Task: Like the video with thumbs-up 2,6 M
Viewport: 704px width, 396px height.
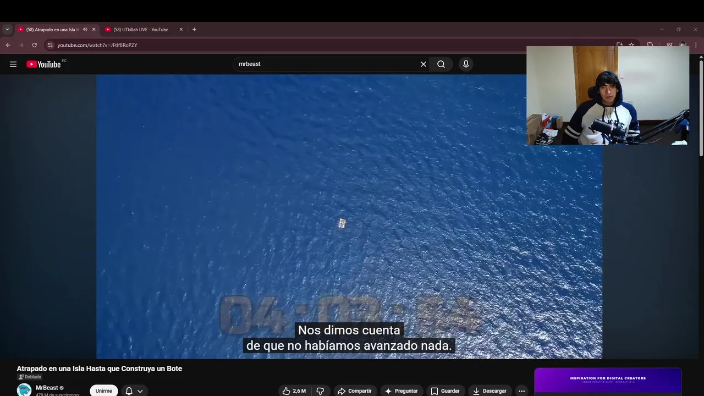Action: [x=294, y=391]
